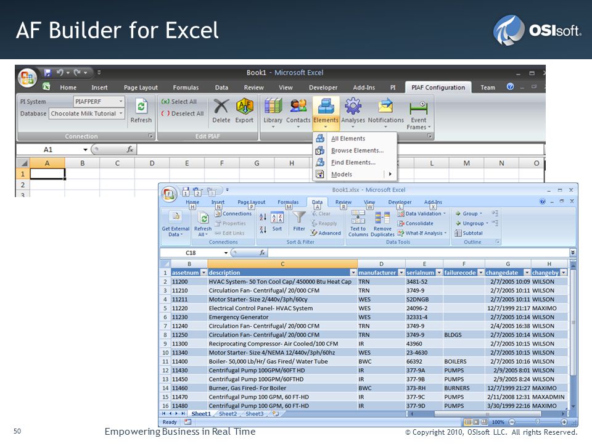Switch to the Sheet2 tab
The image size is (592, 444).
[x=228, y=414]
